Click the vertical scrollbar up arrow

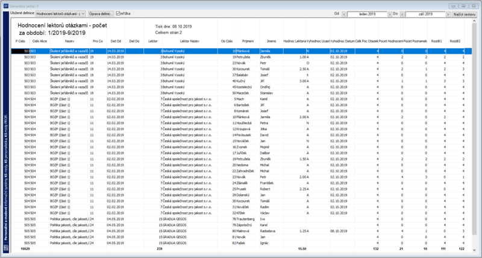475,21
